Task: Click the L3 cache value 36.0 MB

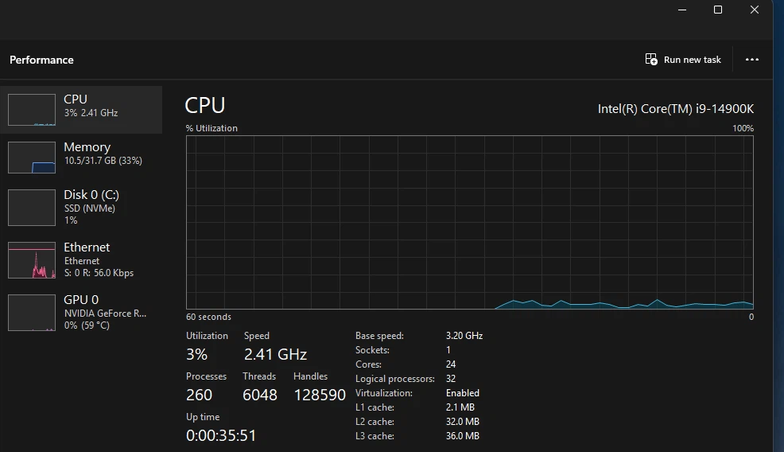Action: click(x=463, y=436)
